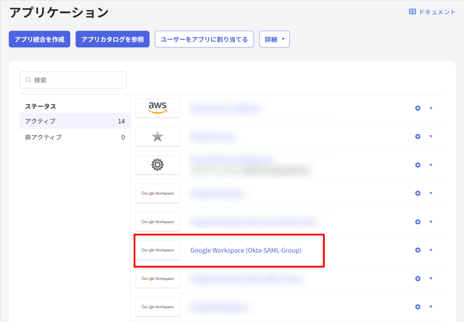Click the bottom Google Workspace application logo
This screenshot has width=464, height=322.
157,307
